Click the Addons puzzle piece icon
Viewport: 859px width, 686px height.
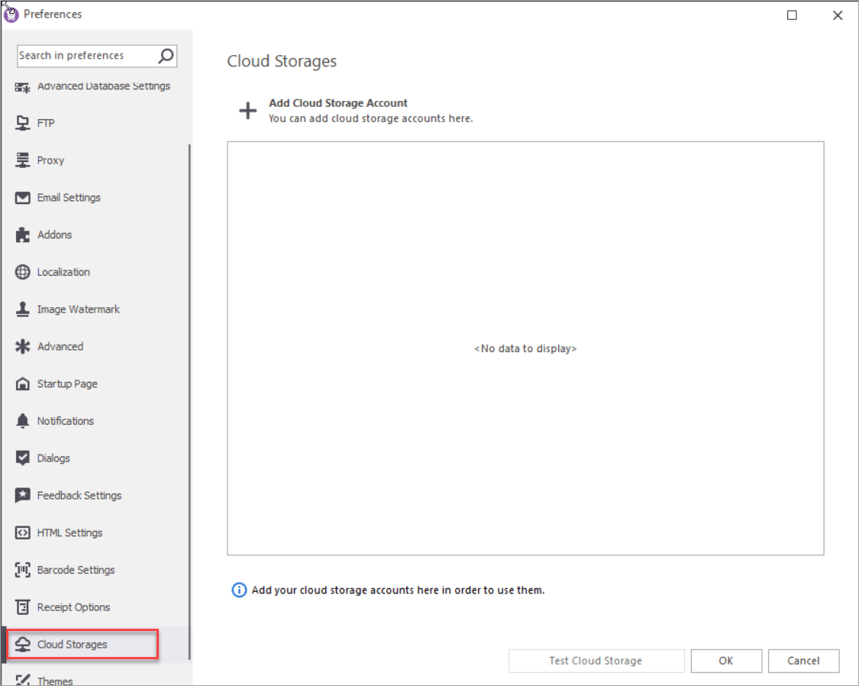[22, 235]
